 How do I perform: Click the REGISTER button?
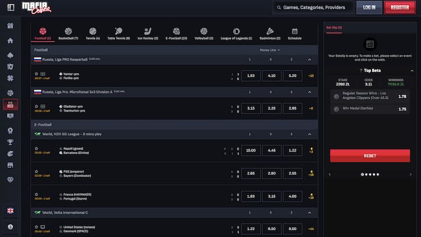400,7
